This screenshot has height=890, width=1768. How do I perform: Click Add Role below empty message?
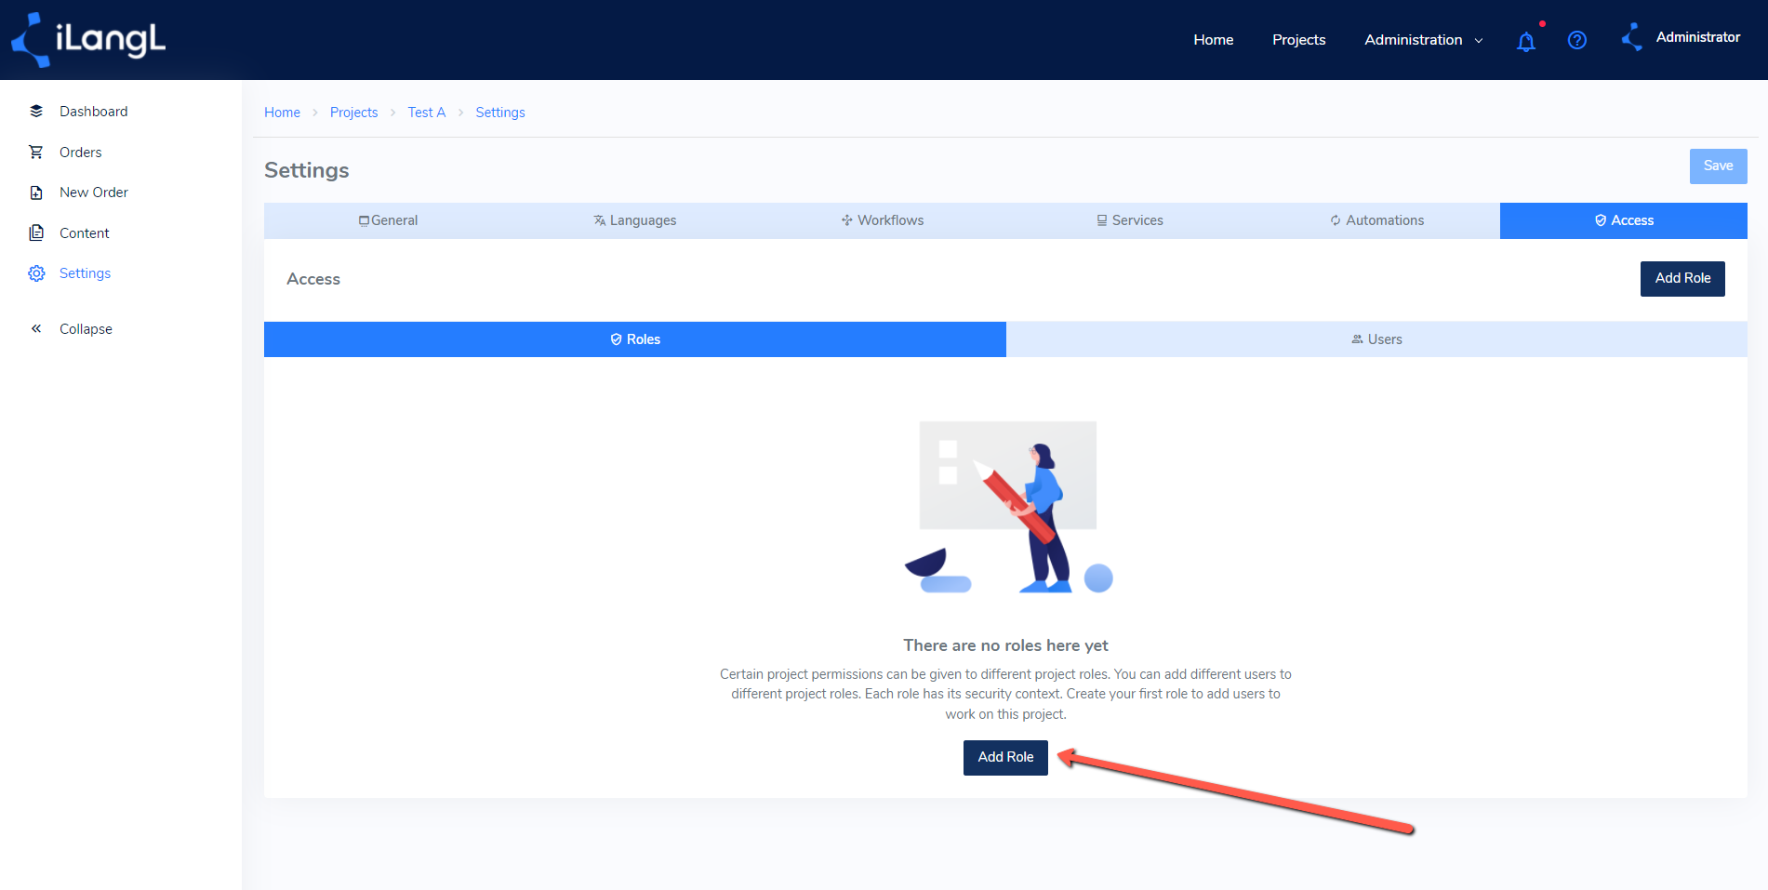[1005, 758]
